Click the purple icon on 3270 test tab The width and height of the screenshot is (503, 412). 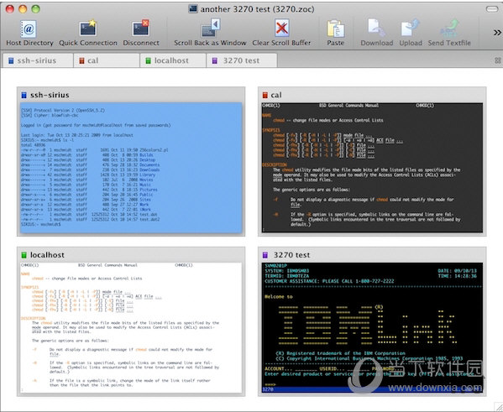coord(215,60)
